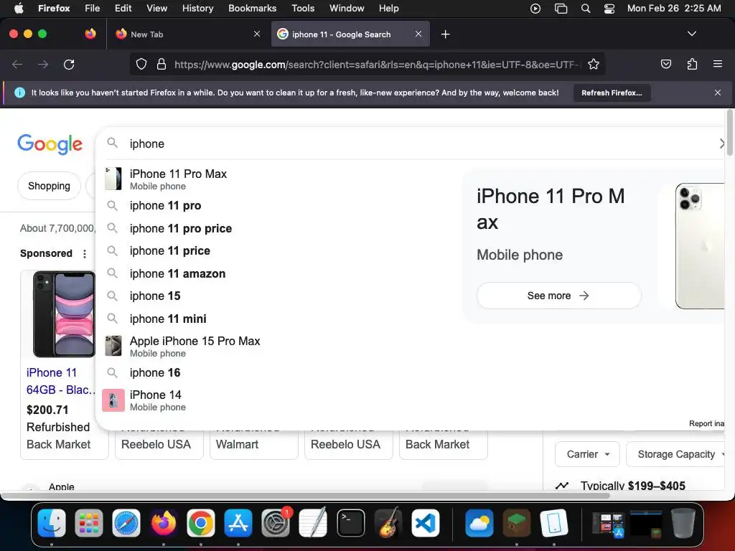Open the Tools menu
The width and height of the screenshot is (735, 551).
pyautogui.click(x=303, y=9)
